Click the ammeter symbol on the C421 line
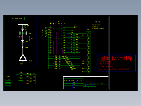The height and width of the screenshot is (106, 141). click(x=31, y=81)
